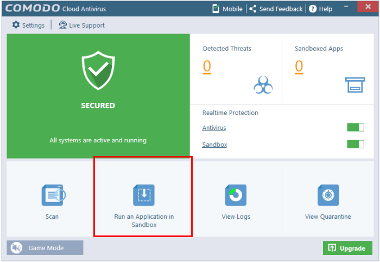Click the Help question mark icon

click(313, 9)
